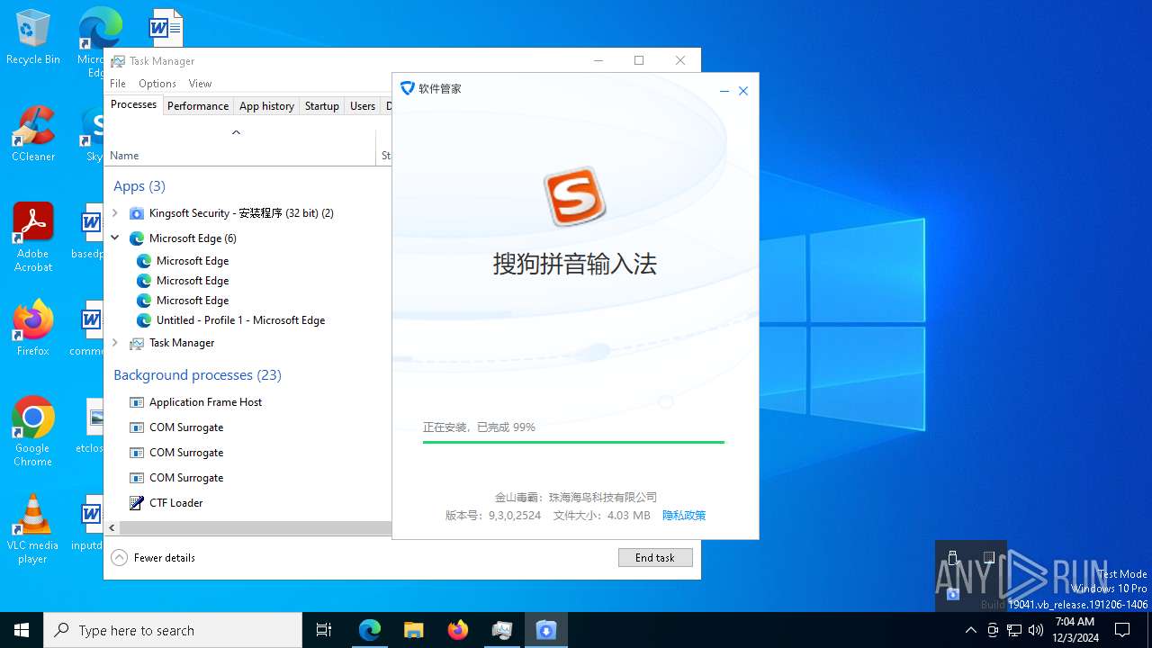Viewport: 1152px width, 648px height.
Task: Switch to the Users tab
Action: tap(363, 106)
